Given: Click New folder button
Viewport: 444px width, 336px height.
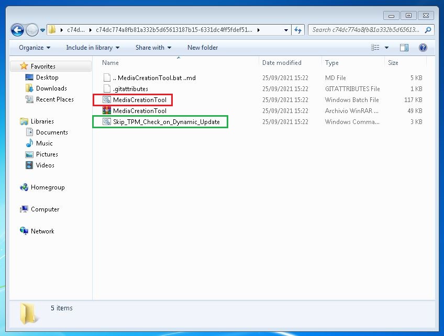Looking at the screenshot, I should (203, 48).
